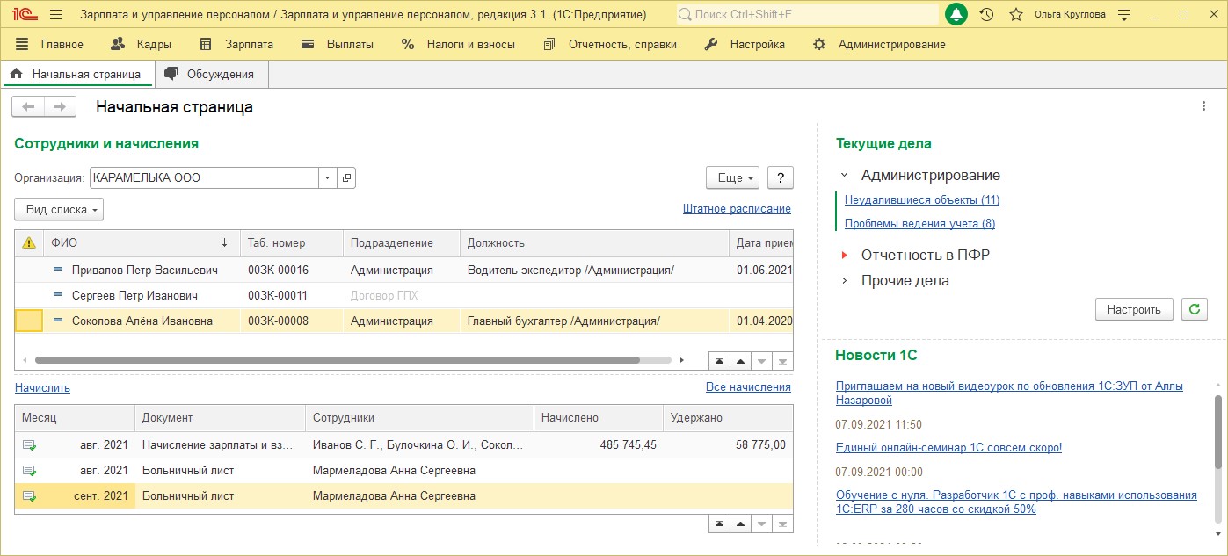Expand the Отчетность в ПФР group
The width and height of the screenshot is (1228, 556).
[x=844, y=255]
